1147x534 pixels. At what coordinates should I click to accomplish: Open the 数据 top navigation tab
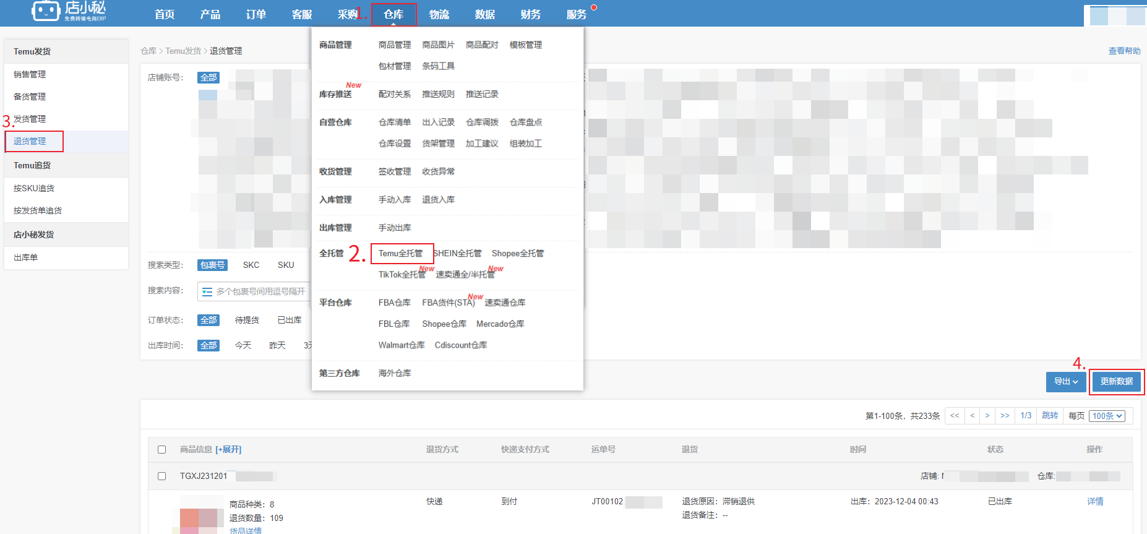[x=485, y=14]
